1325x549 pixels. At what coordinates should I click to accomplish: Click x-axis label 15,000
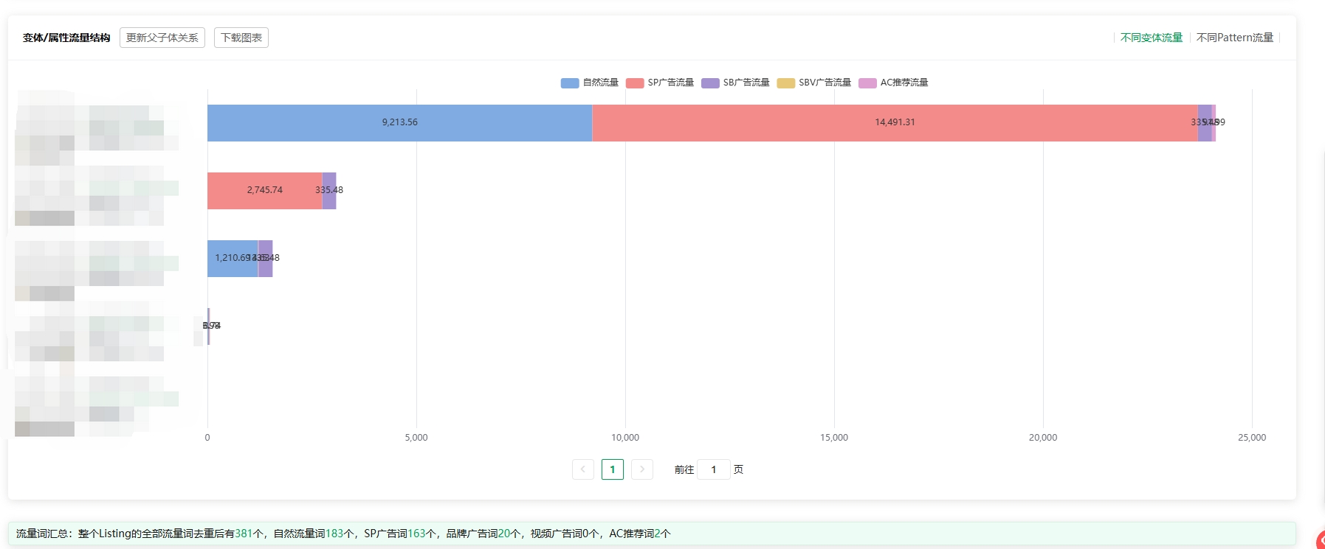click(x=834, y=438)
